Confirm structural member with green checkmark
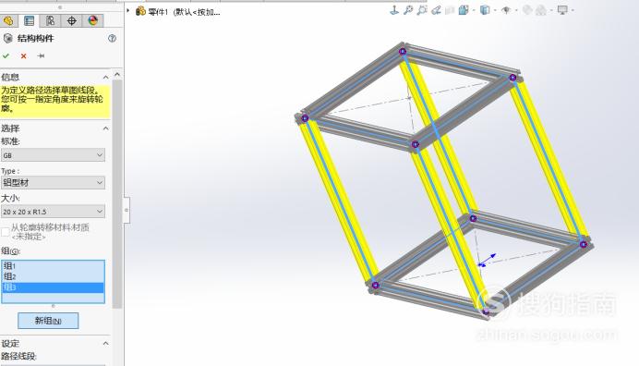Screen dimensions: 639x366 [6, 55]
